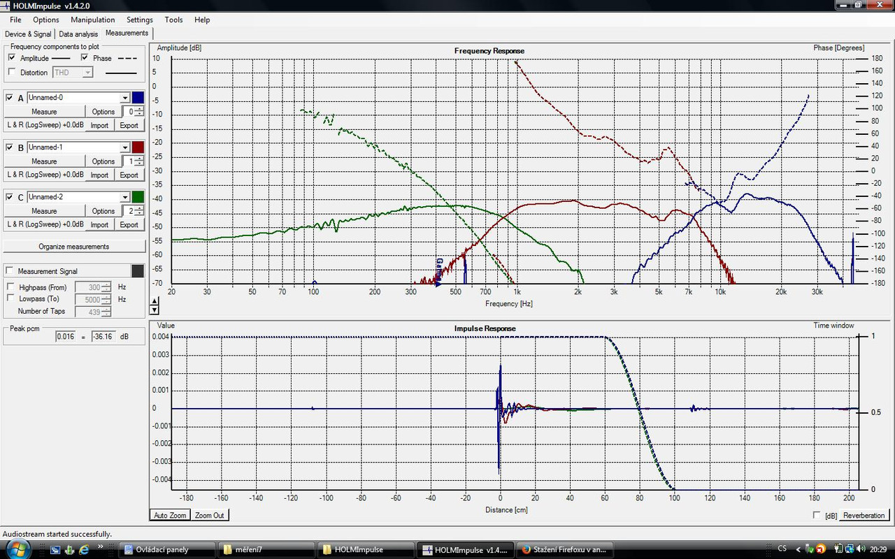
Task: Switch to the Device & Signal tab
Action: pyautogui.click(x=28, y=34)
